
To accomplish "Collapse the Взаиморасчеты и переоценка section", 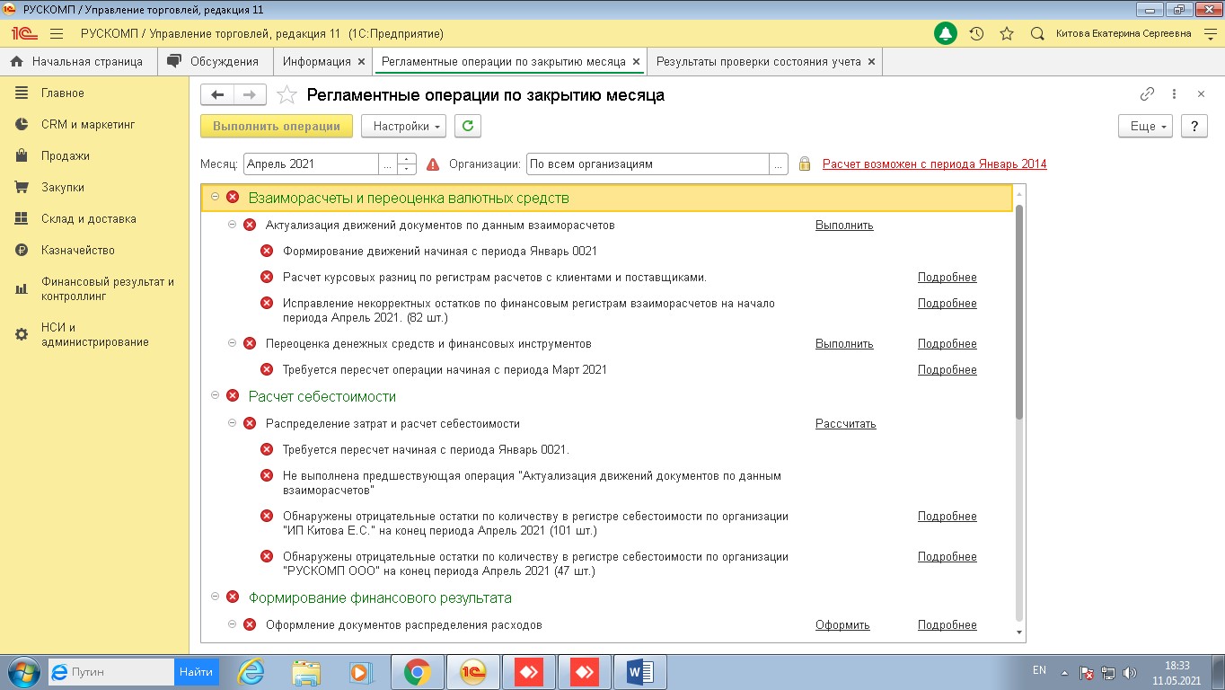I will [x=215, y=198].
